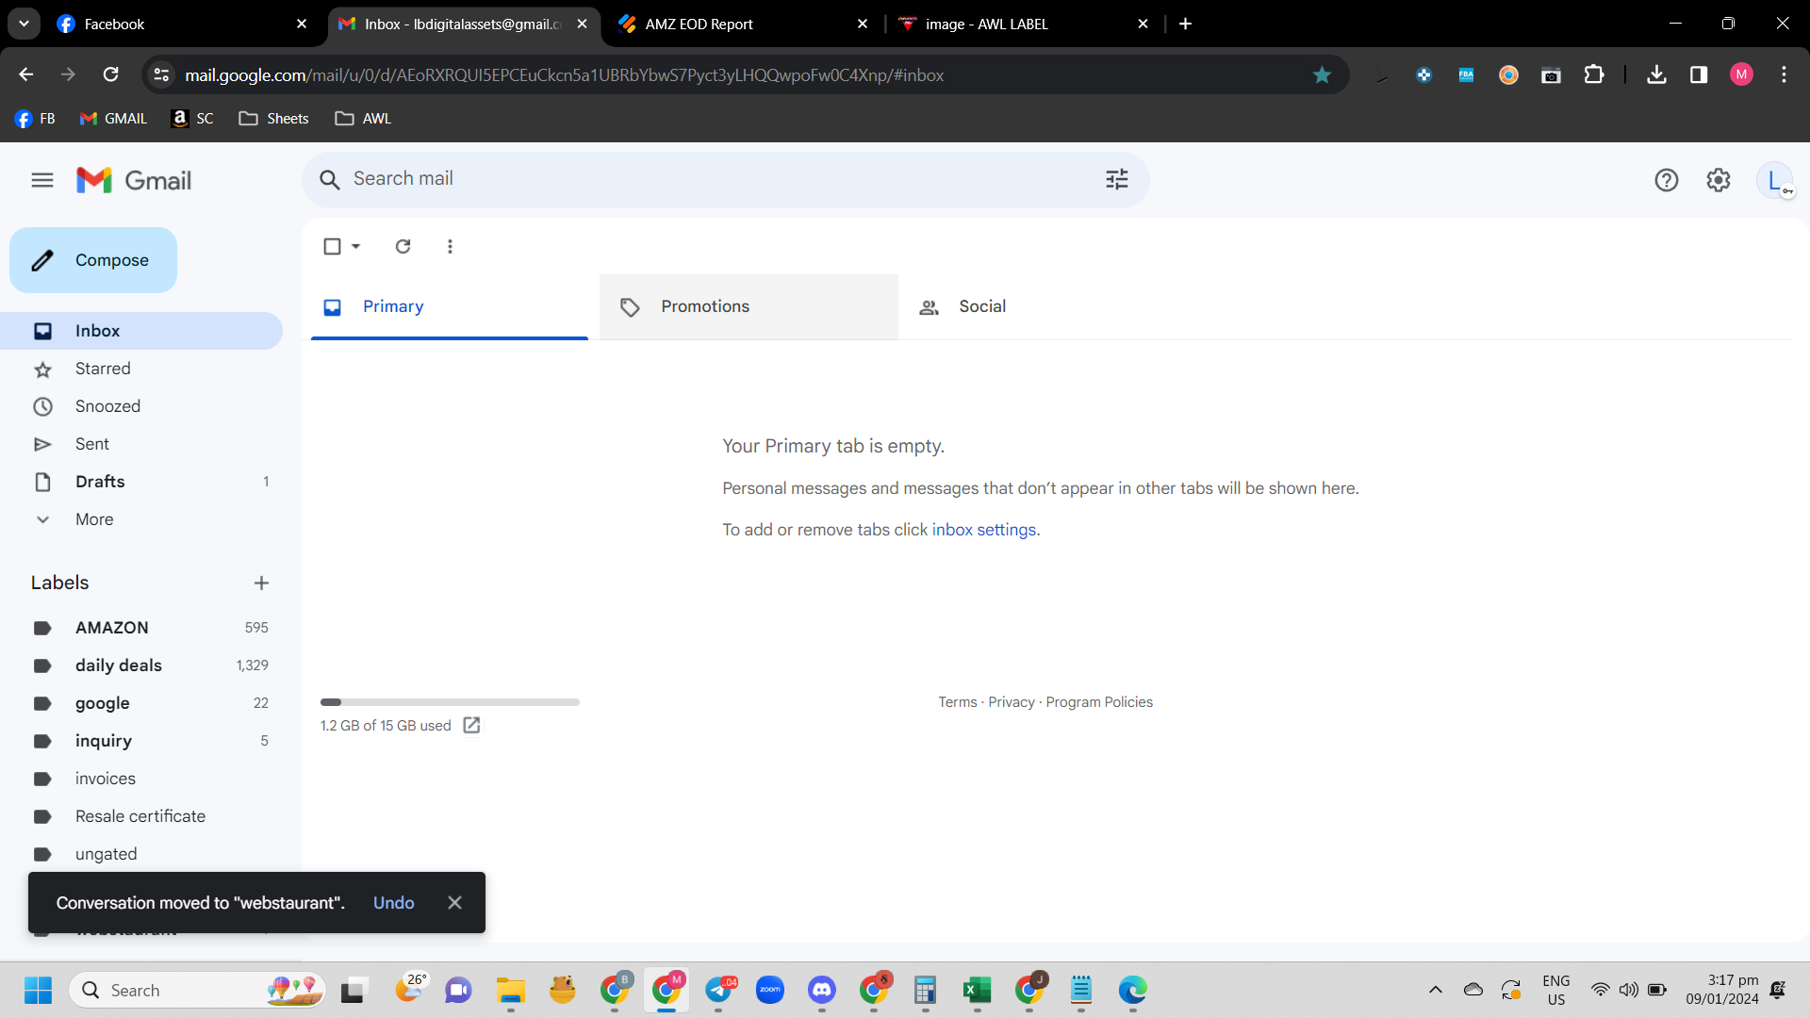Expand More in the left sidebar

94,519
